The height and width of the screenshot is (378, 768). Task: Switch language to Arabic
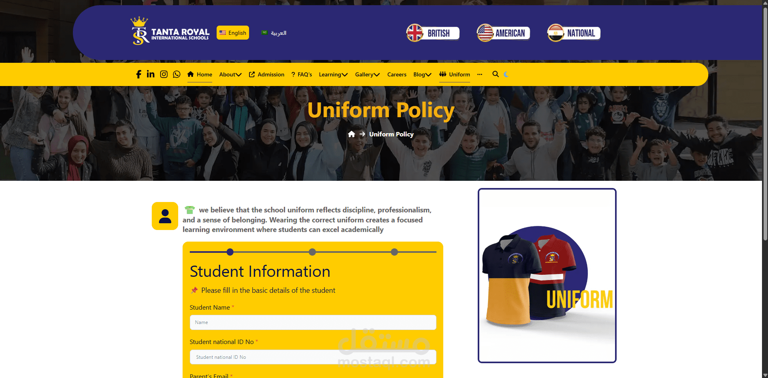(x=274, y=33)
